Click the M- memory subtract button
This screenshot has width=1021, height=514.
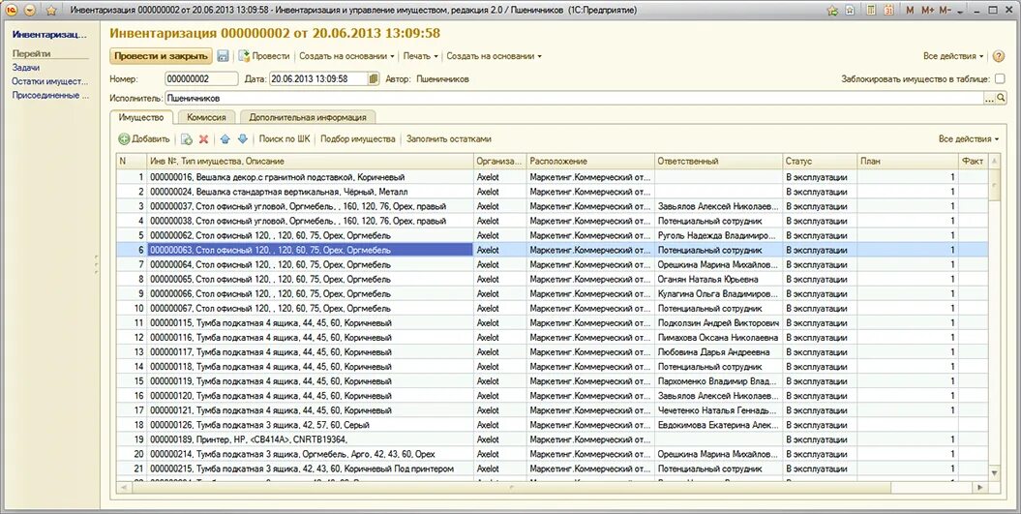pyautogui.click(x=946, y=11)
